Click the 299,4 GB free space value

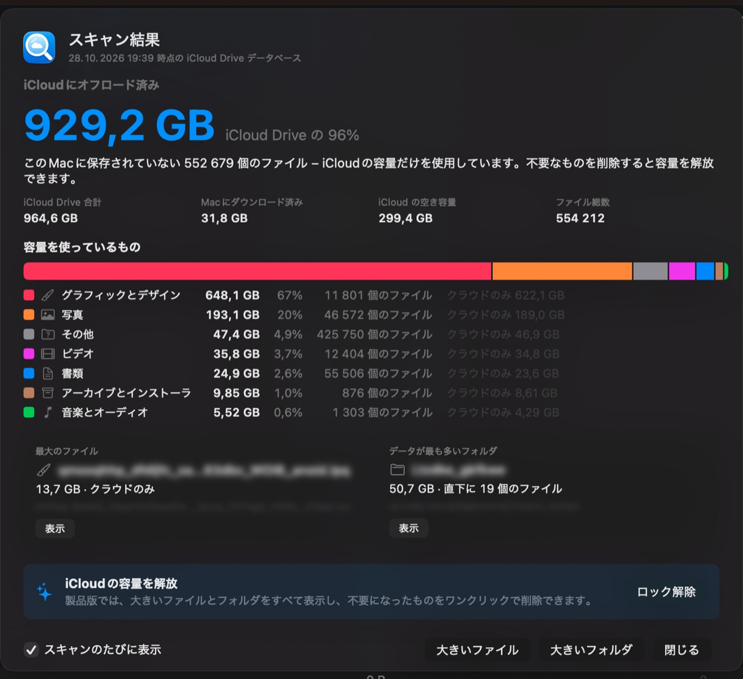tap(406, 218)
